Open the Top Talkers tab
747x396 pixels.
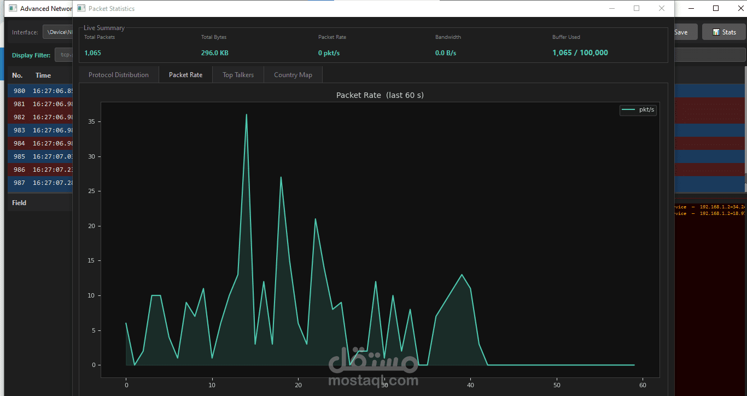[238, 75]
